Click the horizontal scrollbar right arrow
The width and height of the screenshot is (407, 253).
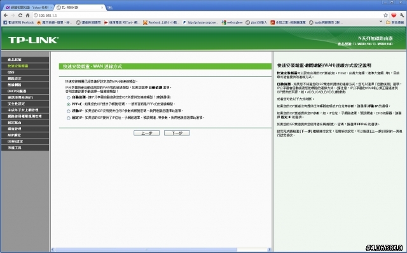pyautogui.click(x=269, y=250)
